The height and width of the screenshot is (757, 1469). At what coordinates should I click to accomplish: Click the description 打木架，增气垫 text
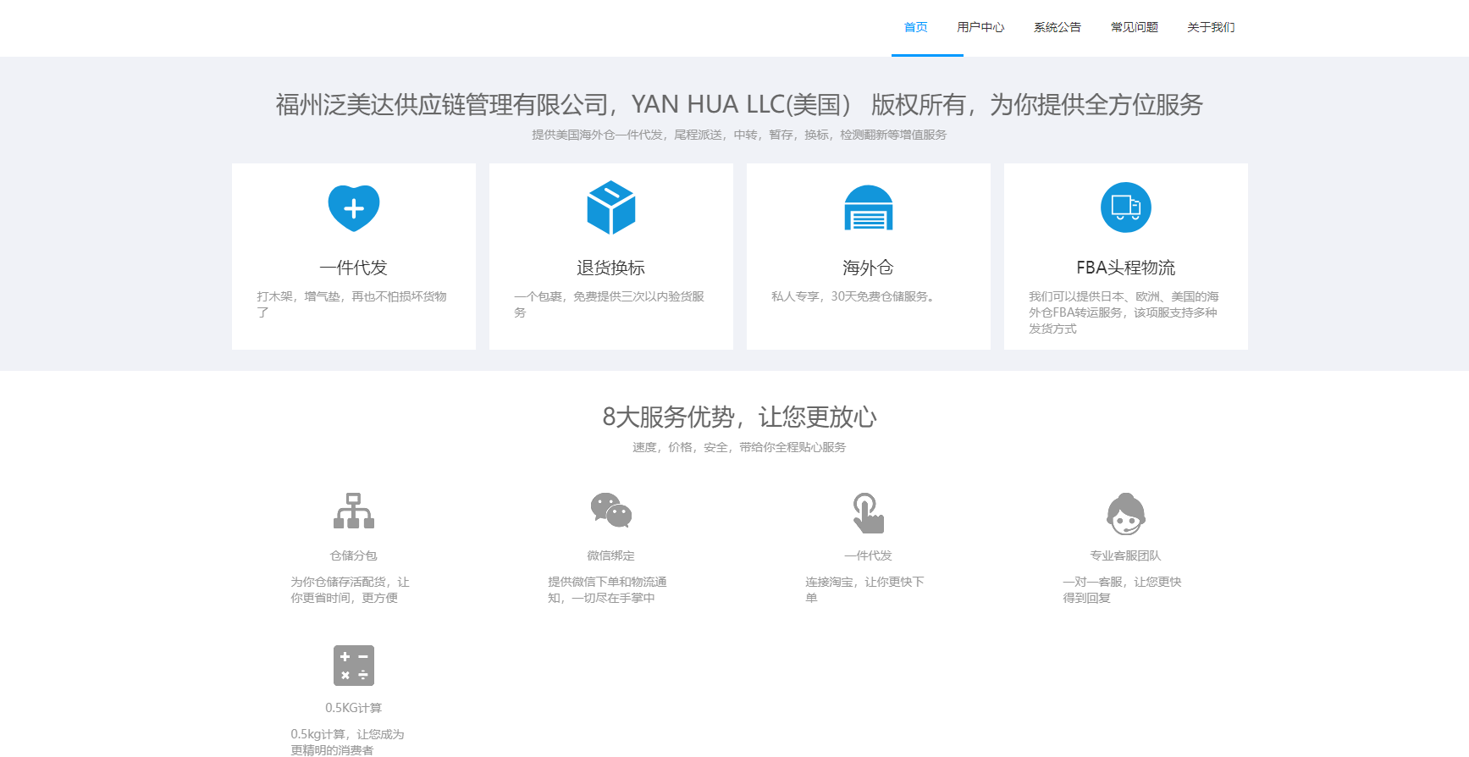click(352, 304)
